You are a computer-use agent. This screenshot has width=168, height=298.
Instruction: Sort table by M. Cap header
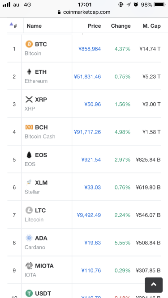151,26
